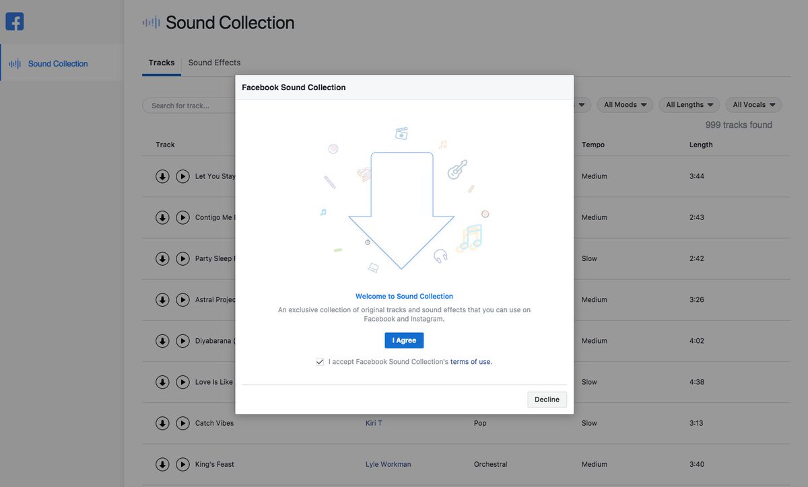Click the Facebook logo icon
Screen dimensions: 808x487
coord(15,22)
